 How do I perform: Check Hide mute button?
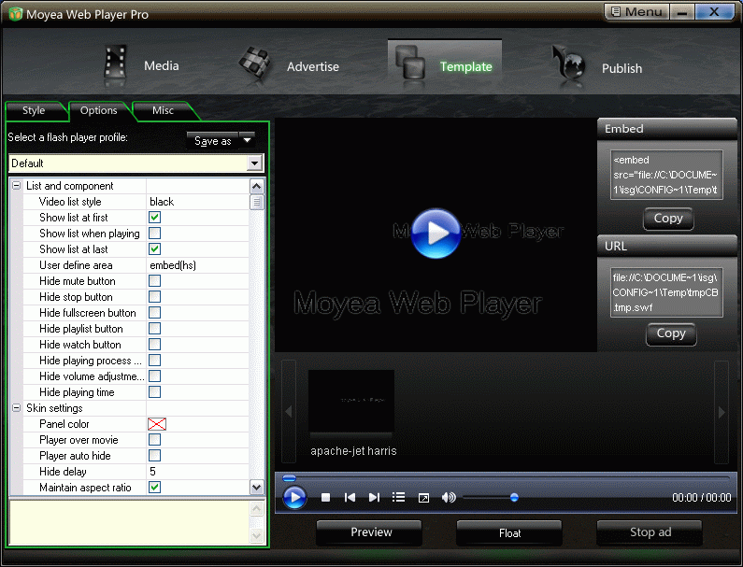click(x=154, y=281)
